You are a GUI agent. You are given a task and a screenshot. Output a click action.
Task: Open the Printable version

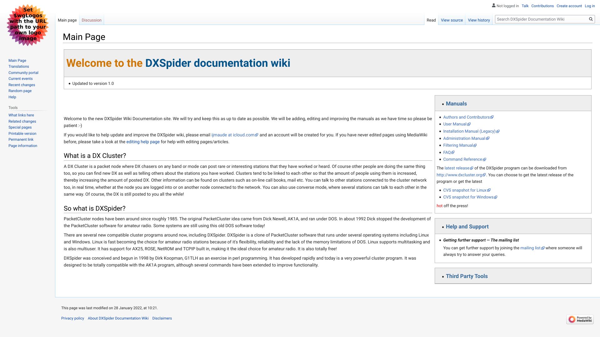22,134
